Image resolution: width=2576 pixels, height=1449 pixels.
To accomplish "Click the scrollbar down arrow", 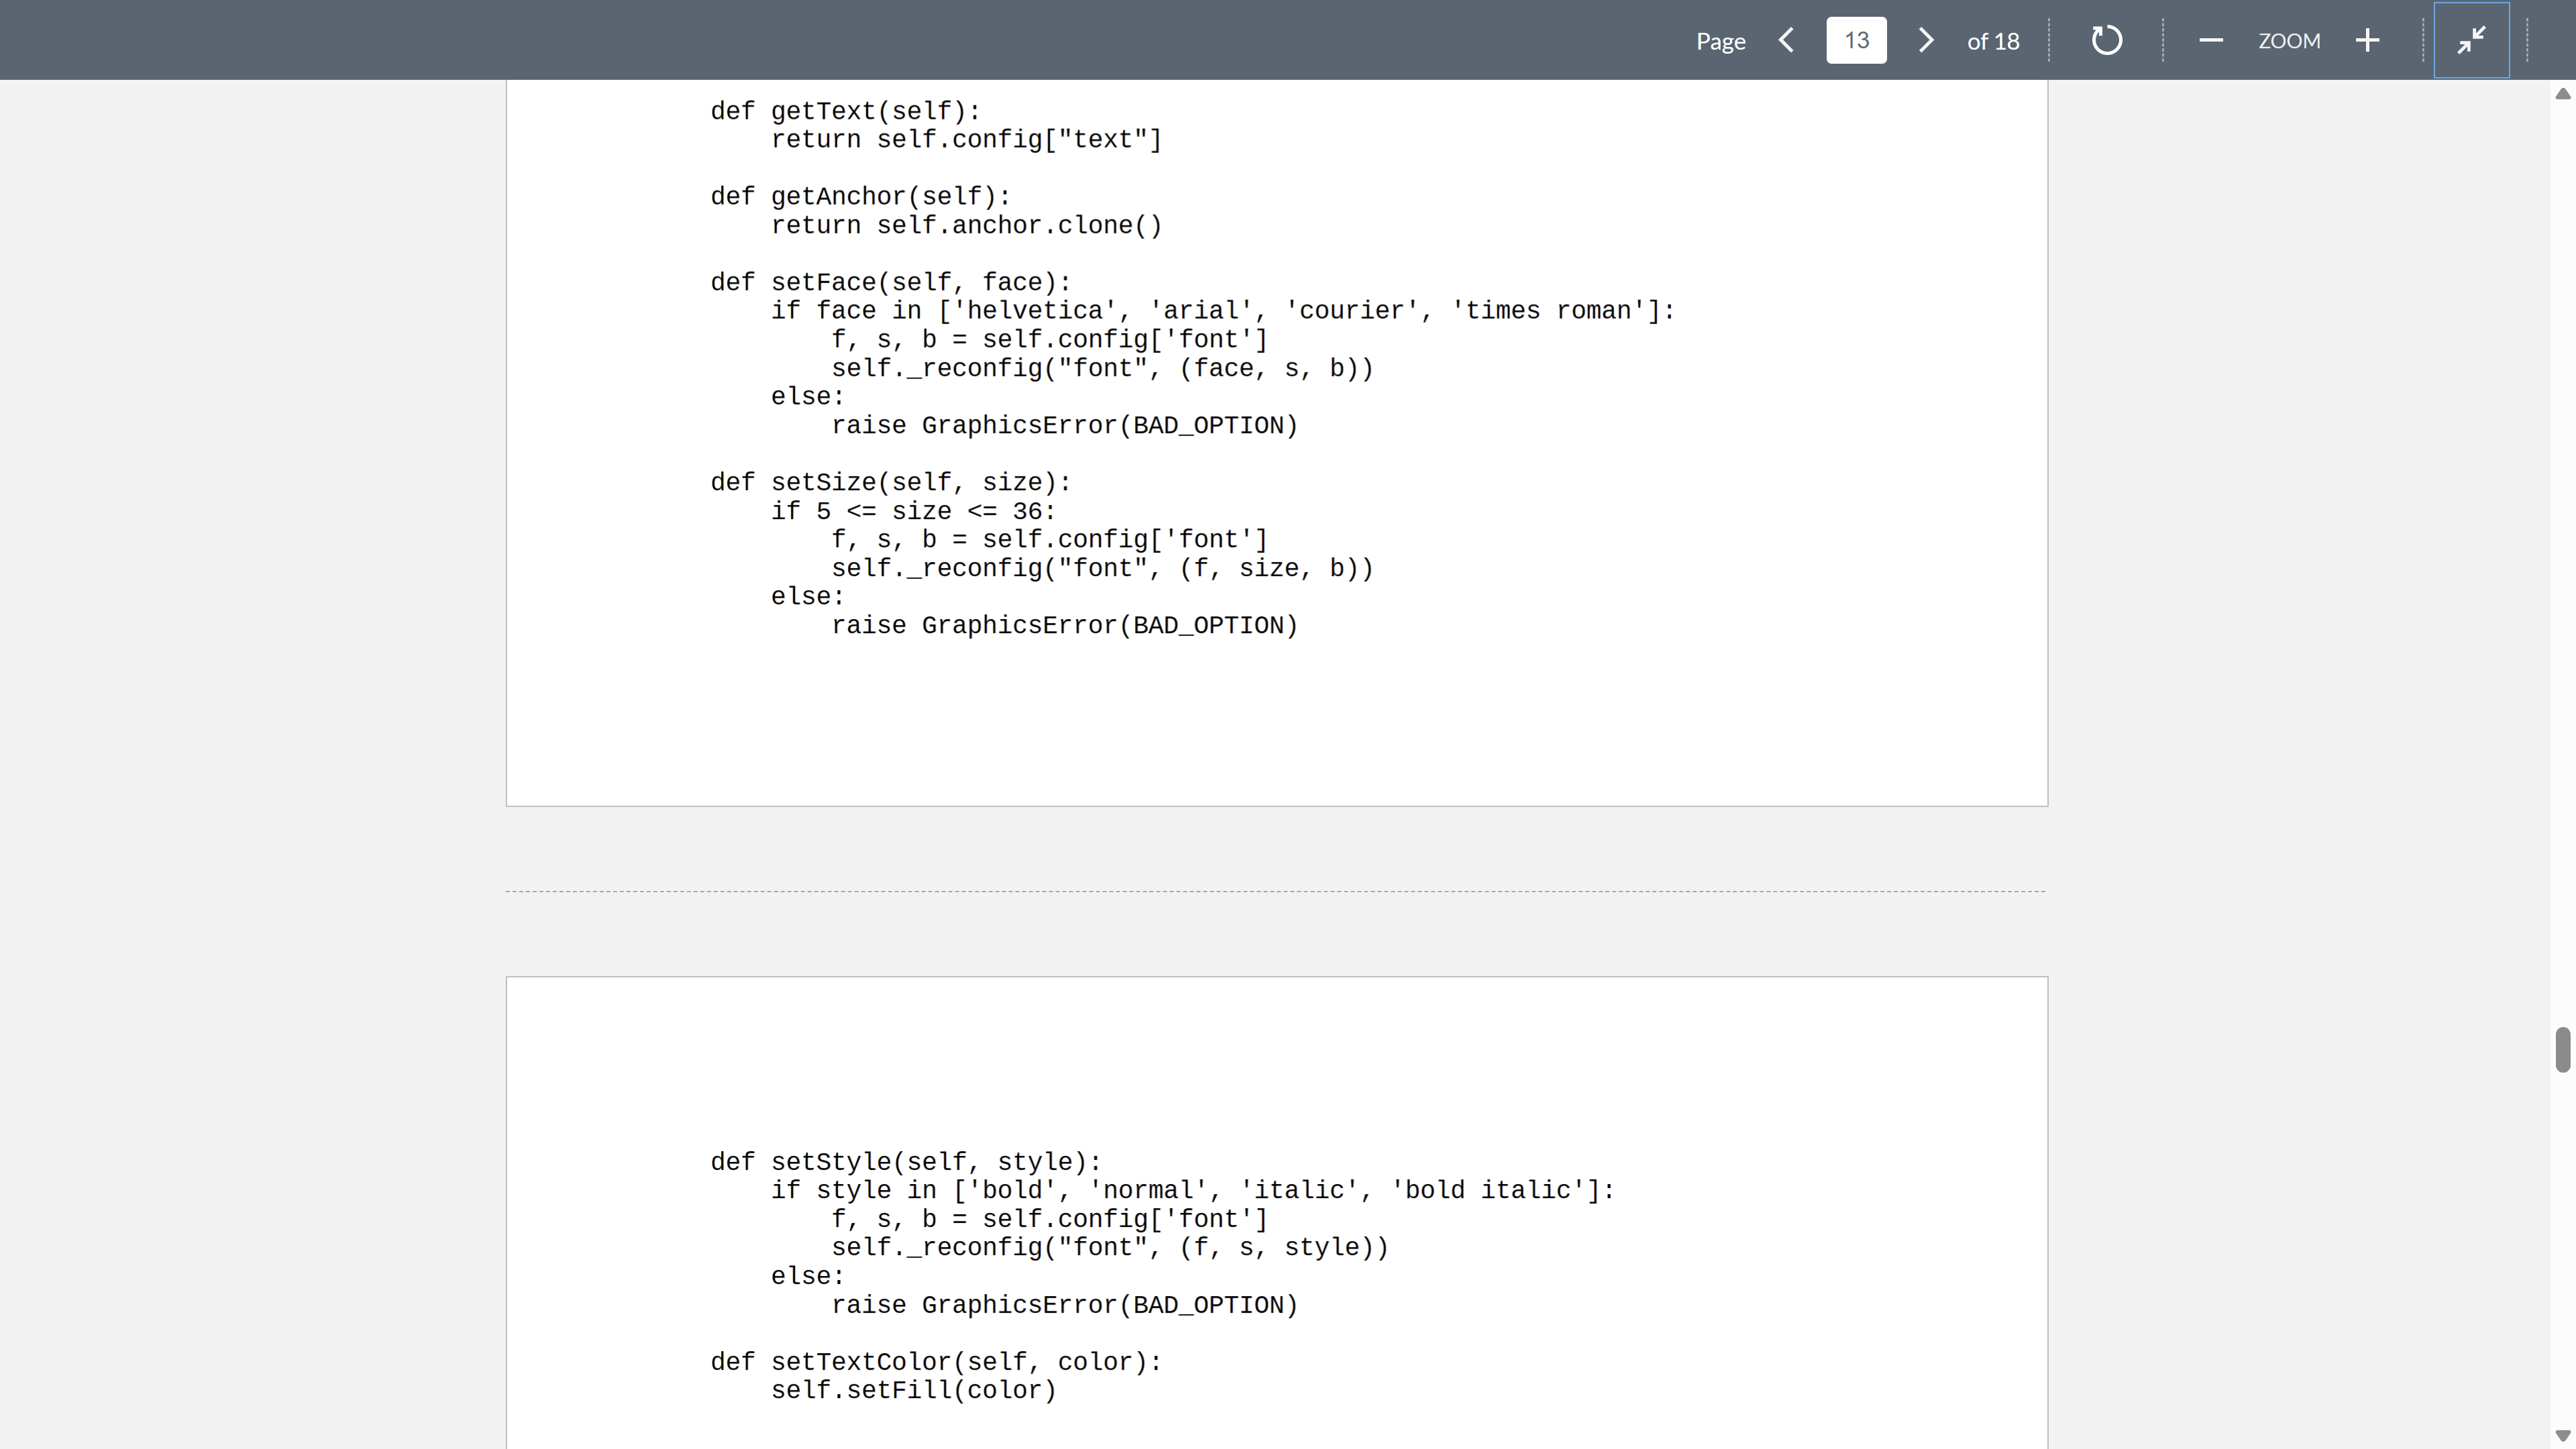I will tap(2562, 1436).
